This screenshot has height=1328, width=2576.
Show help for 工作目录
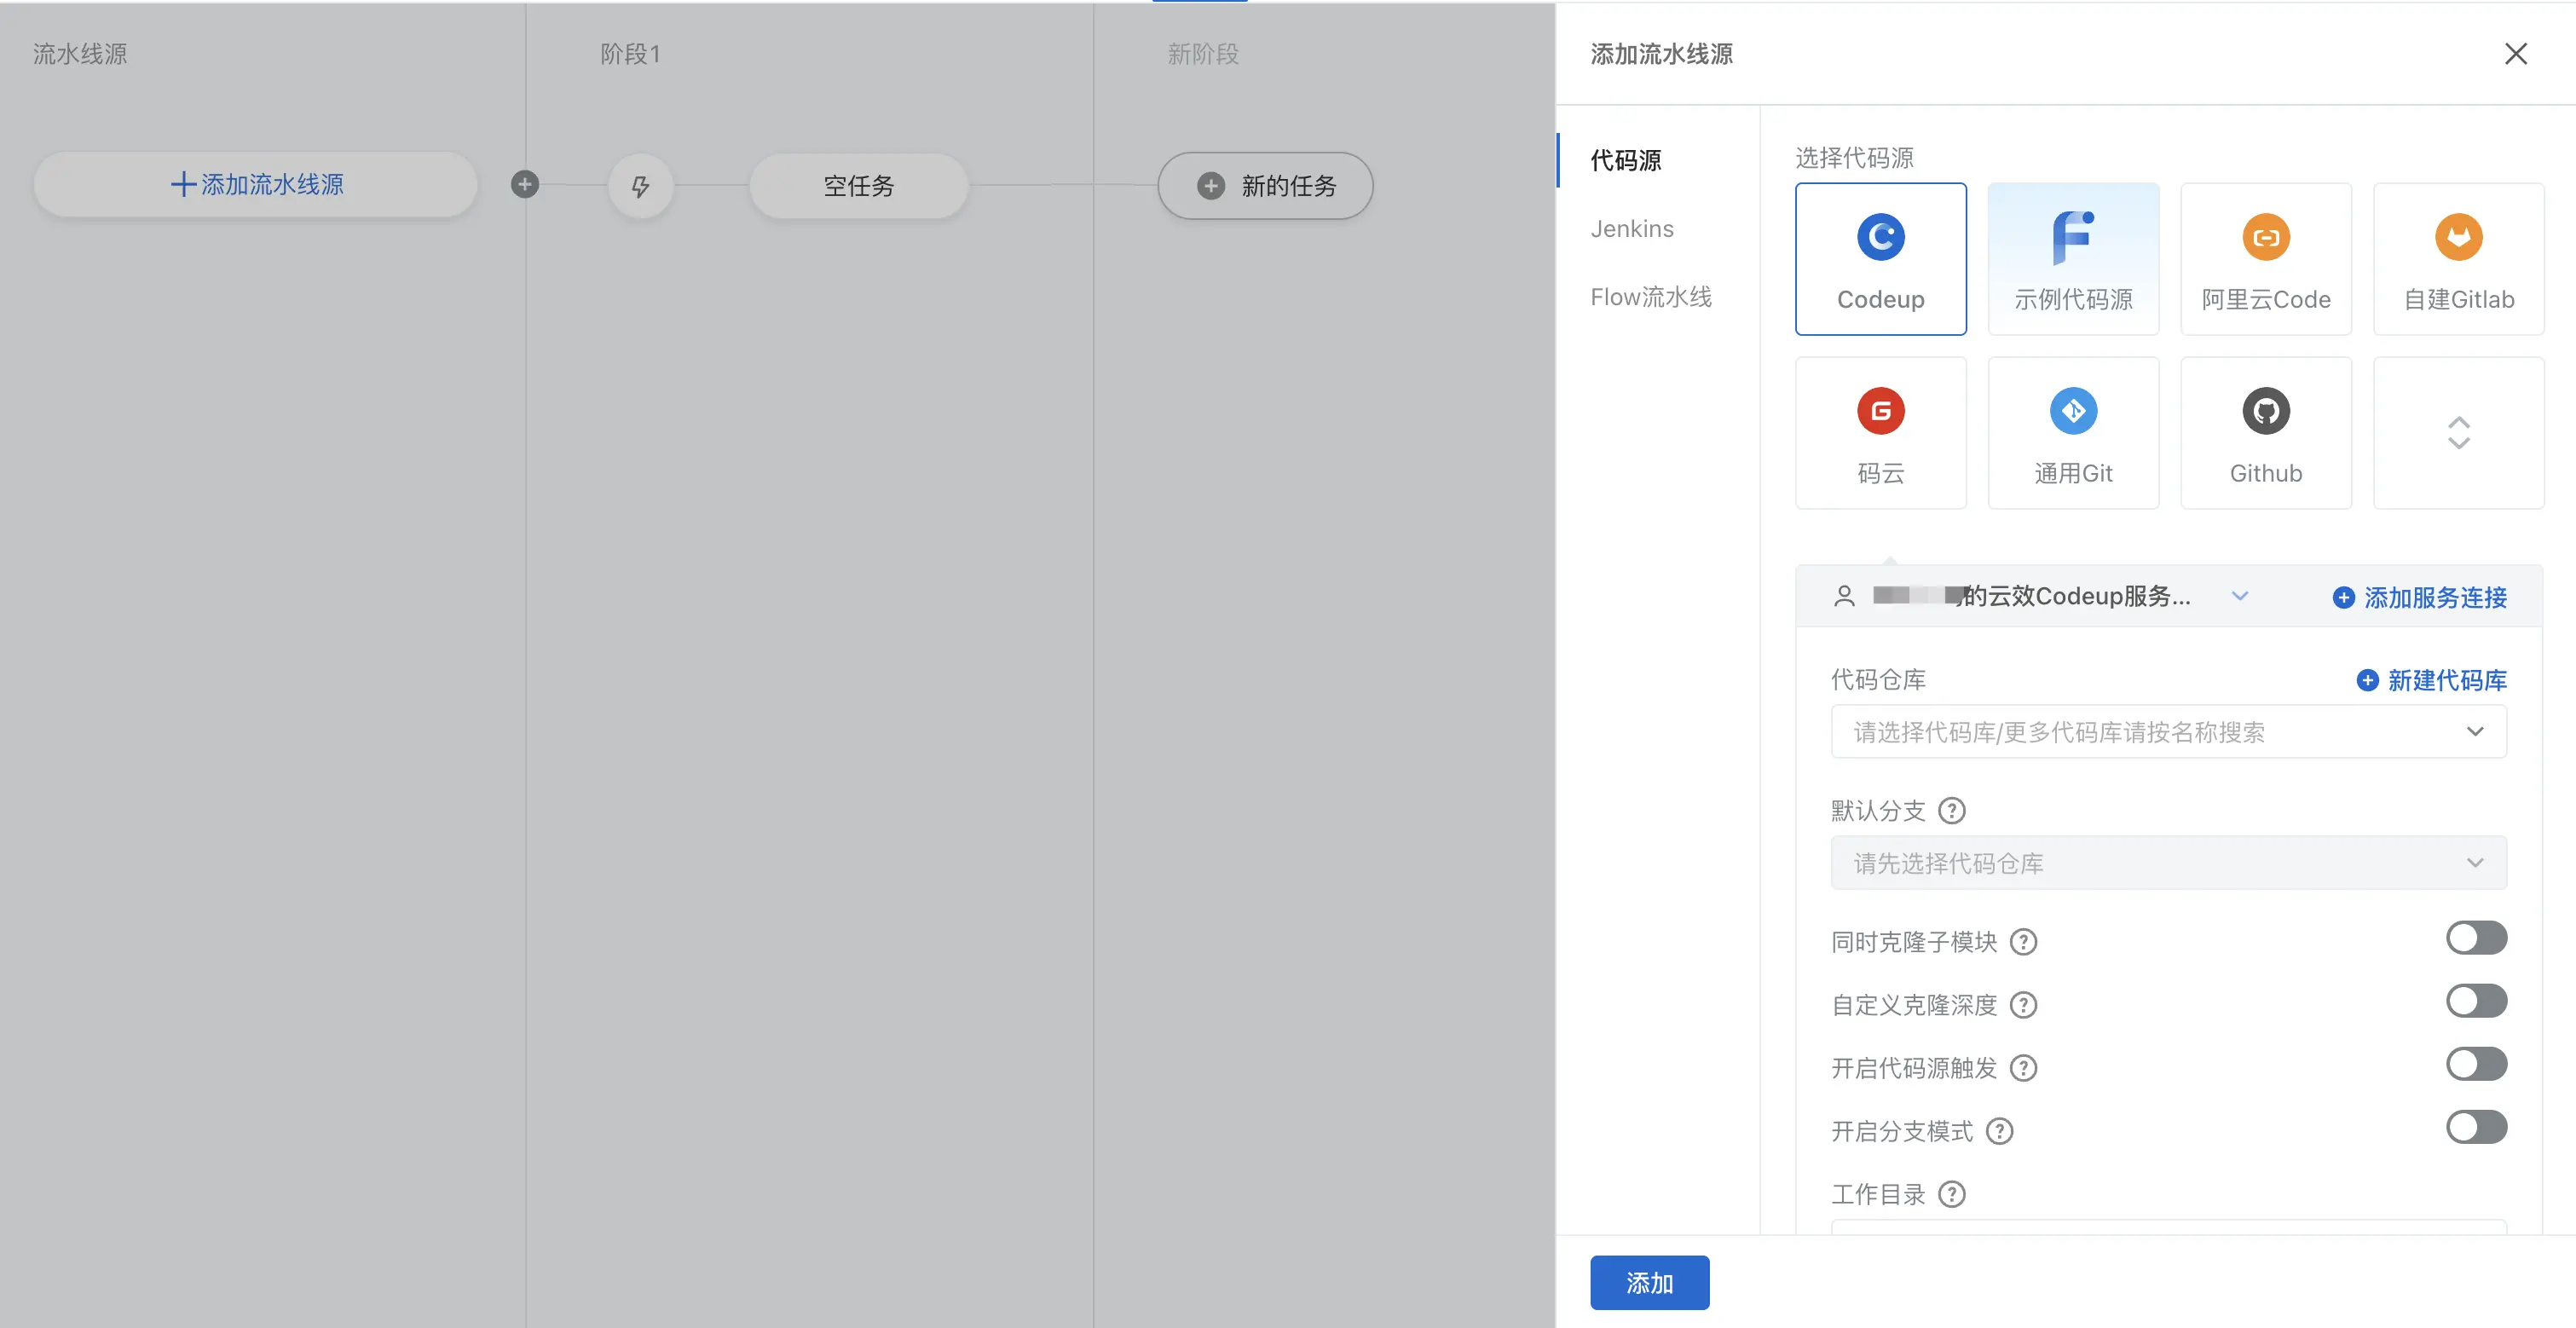pos(1951,1194)
